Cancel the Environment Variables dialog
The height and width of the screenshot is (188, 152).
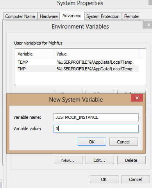point(136,179)
